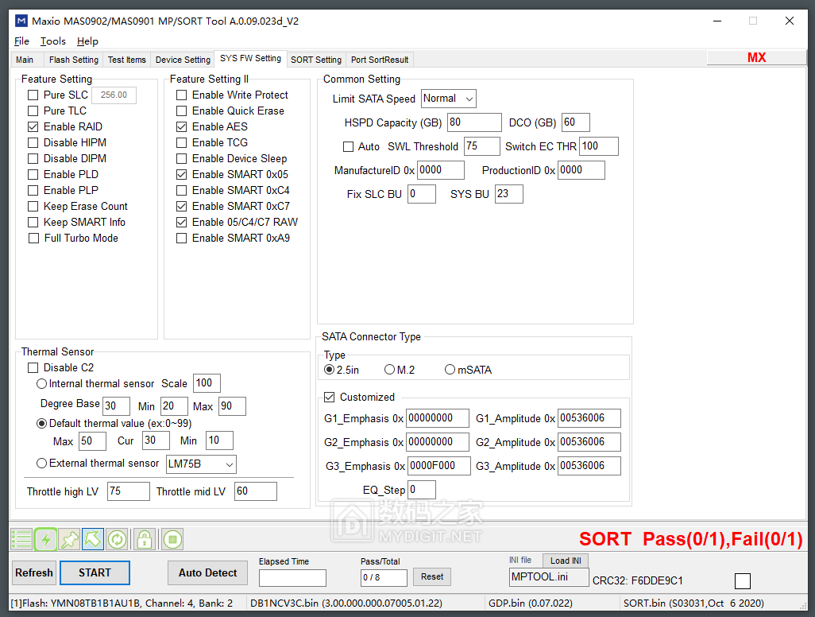The height and width of the screenshot is (617, 815).
Task: Enable the Pure SLC checkbox
Action: click(x=33, y=95)
